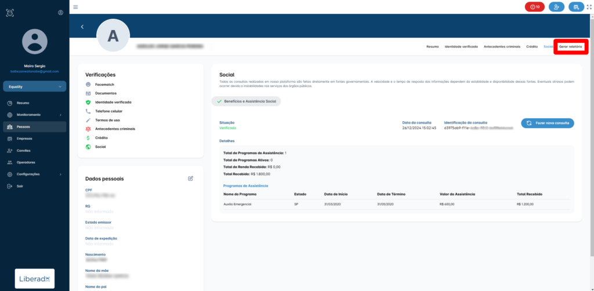
Task: Click the Pessoas people icon
Action: click(10, 127)
